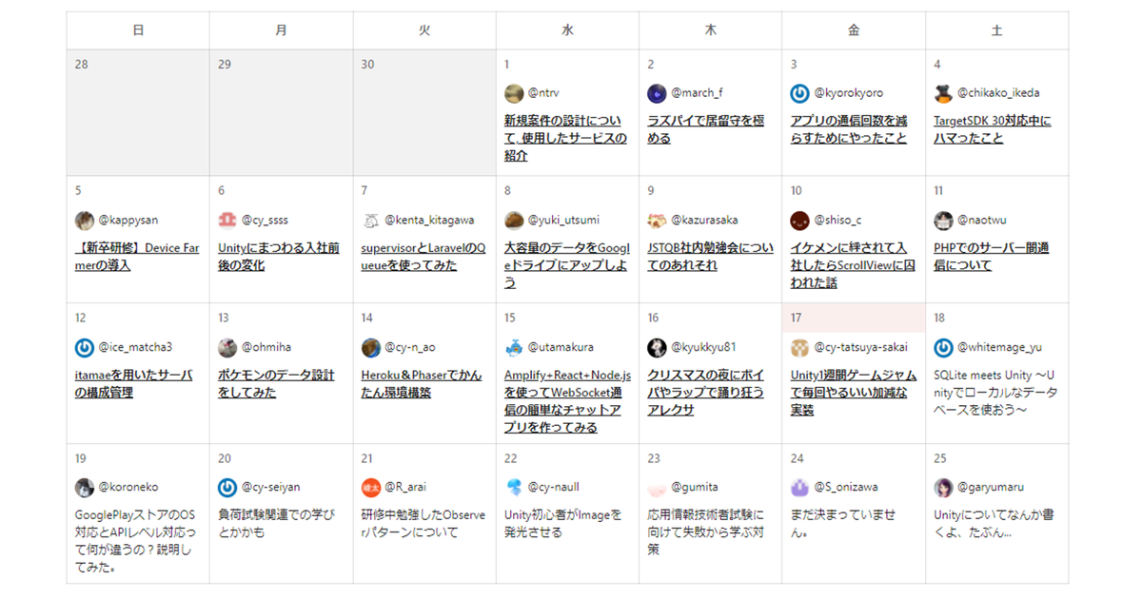
Task: Click the username @koroneko
Action: pos(128,488)
